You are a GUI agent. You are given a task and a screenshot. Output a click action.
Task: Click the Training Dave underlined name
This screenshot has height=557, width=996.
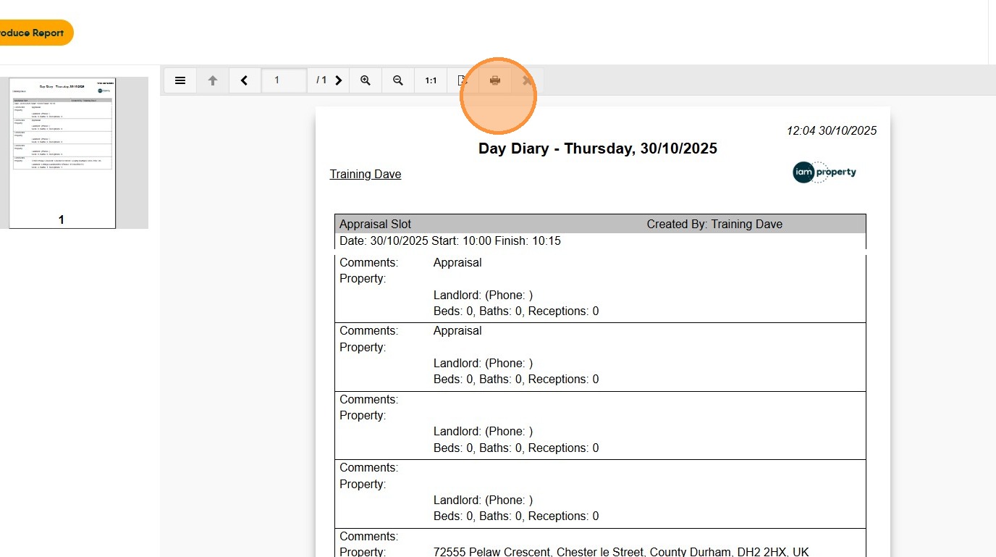366,174
